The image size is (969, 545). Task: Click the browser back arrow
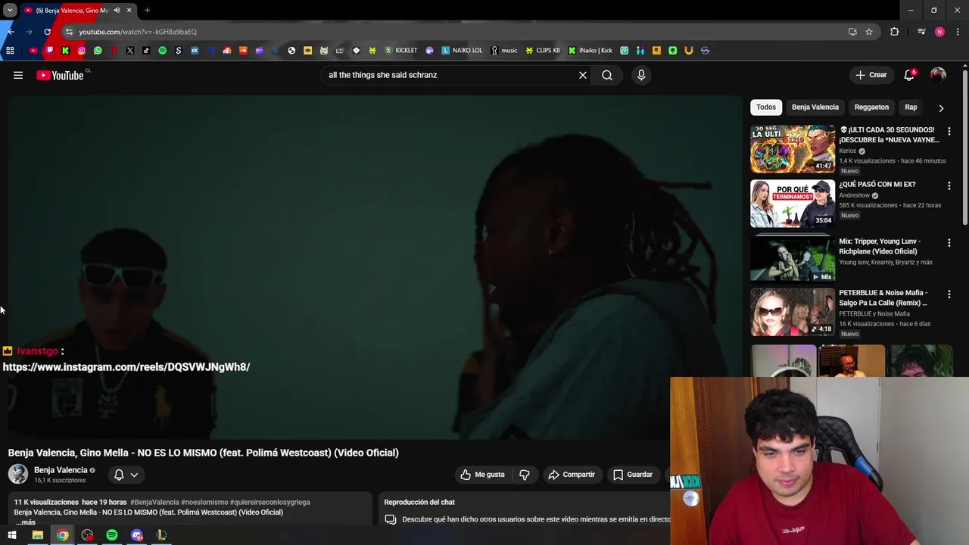[x=11, y=32]
